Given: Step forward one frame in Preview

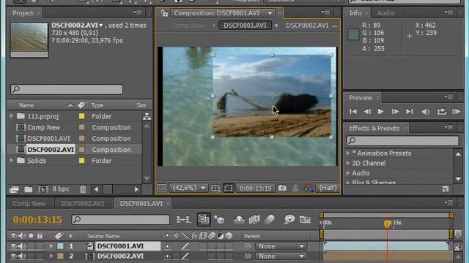Looking at the screenshot, I should click(395, 112).
